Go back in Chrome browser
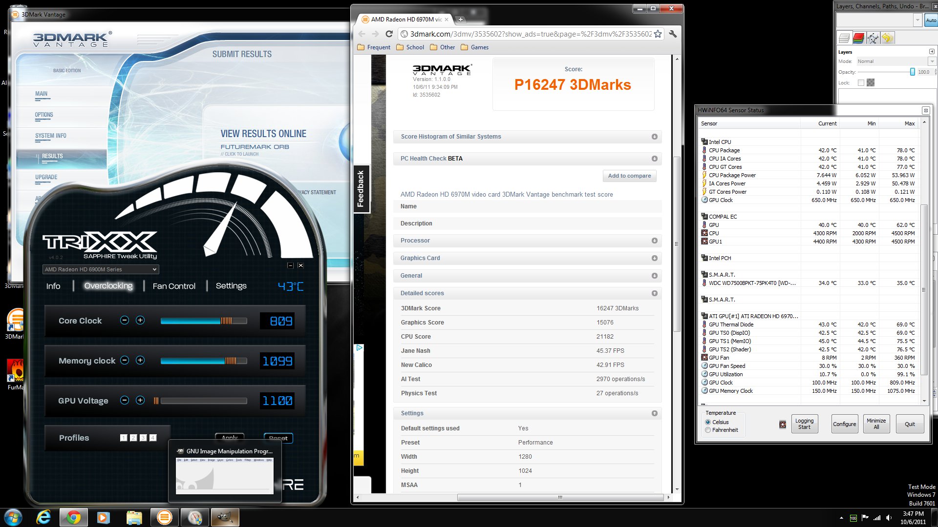The image size is (938, 527). [362, 34]
